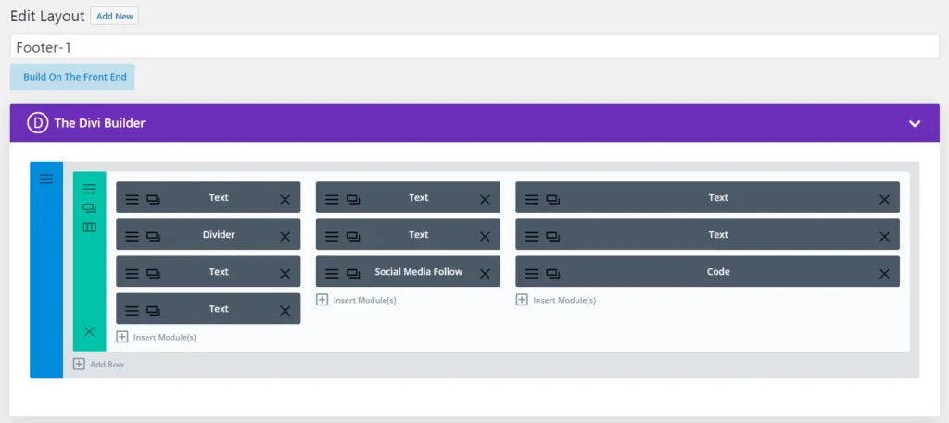Open settings of Text module directly above Code
The width and height of the screenshot is (949, 423).
(x=531, y=236)
